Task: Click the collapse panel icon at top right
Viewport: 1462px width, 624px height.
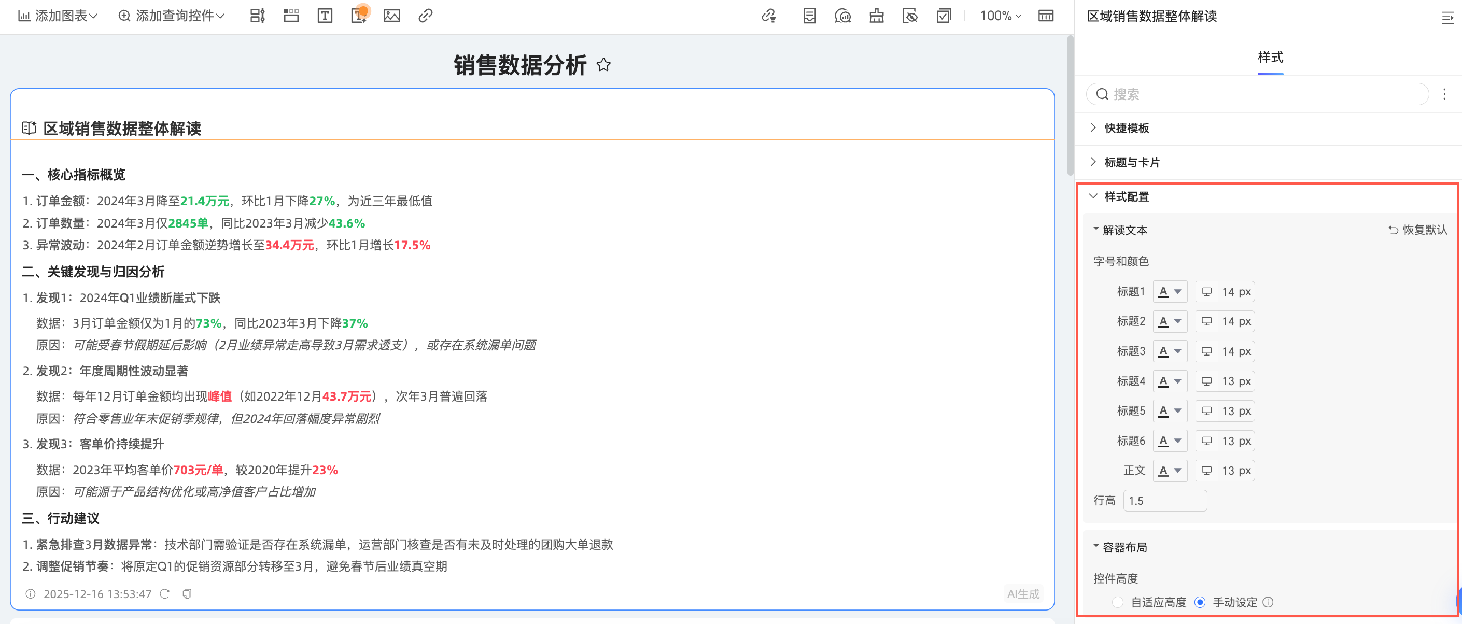Action: point(1447,17)
